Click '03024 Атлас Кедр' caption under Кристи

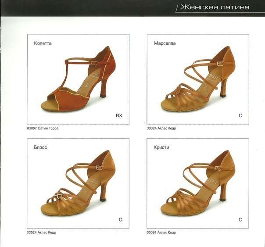click(161, 233)
